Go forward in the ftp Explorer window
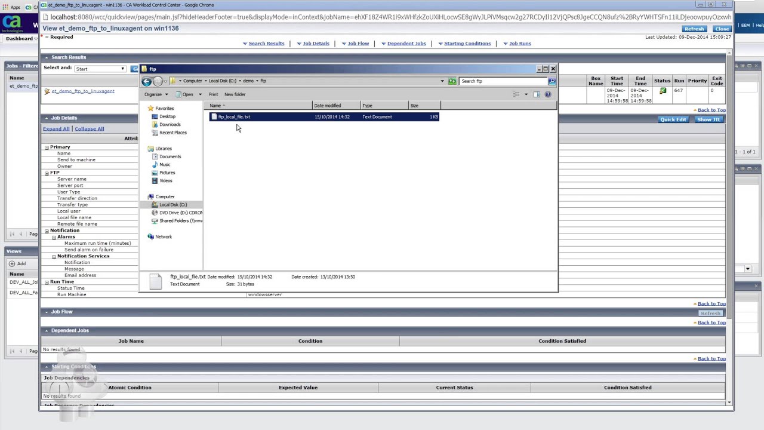Image resolution: width=764 pixels, height=430 pixels. click(158, 81)
